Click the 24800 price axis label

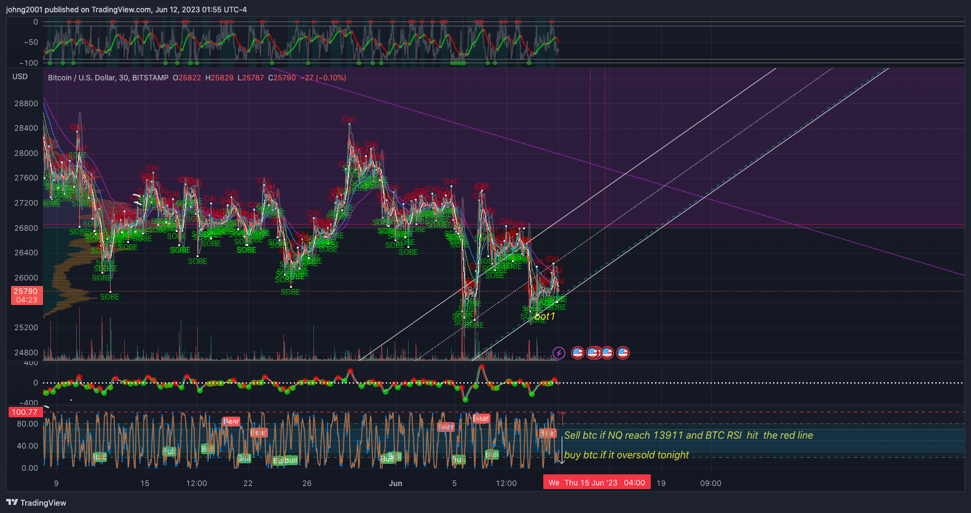click(x=26, y=353)
